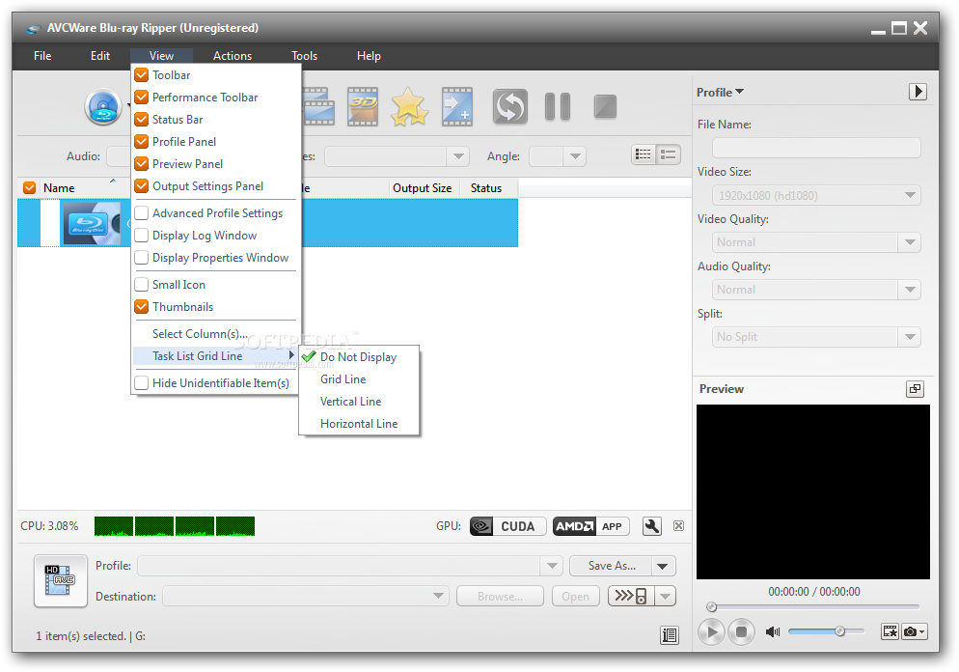Switch to detailed list view icon
The image size is (959, 672).
(644, 154)
